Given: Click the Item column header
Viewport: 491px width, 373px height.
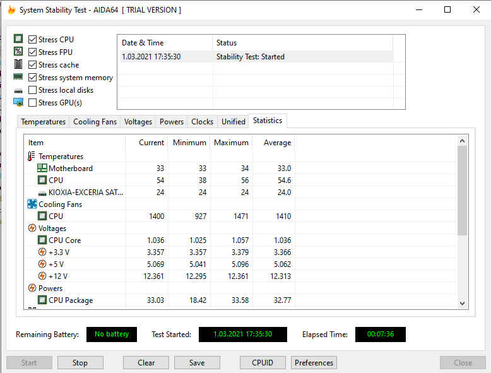Looking at the screenshot, I should pyautogui.click(x=75, y=143).
